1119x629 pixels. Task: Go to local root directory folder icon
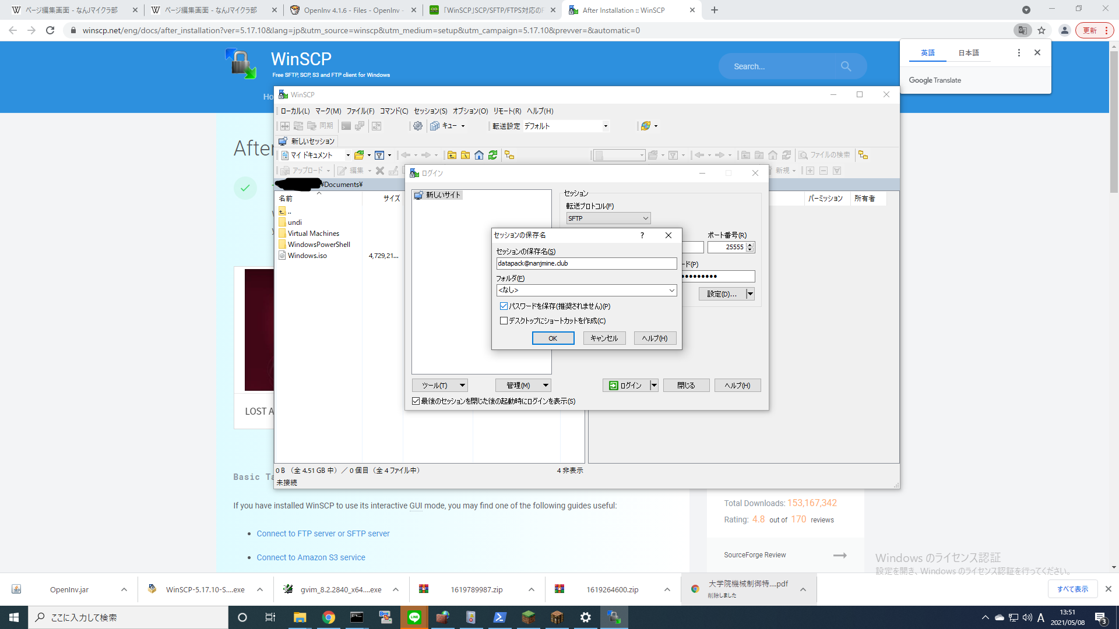coord(465,155)
